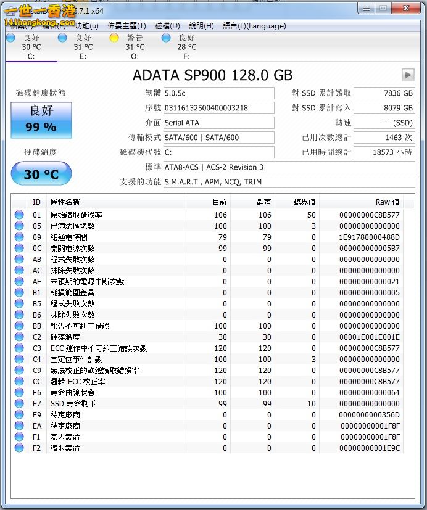Click raw value 1E91780000488D
Screen dimensions: 427x510
pyautogui.click(x=369, y=237)
